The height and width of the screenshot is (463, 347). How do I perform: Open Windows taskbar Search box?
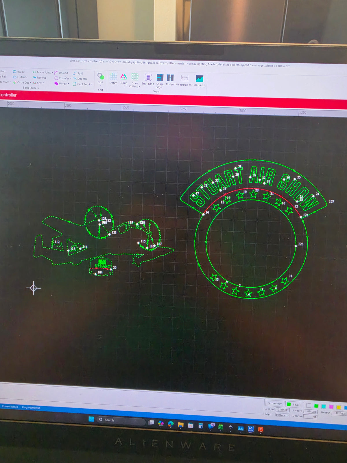tap(121, 420)
